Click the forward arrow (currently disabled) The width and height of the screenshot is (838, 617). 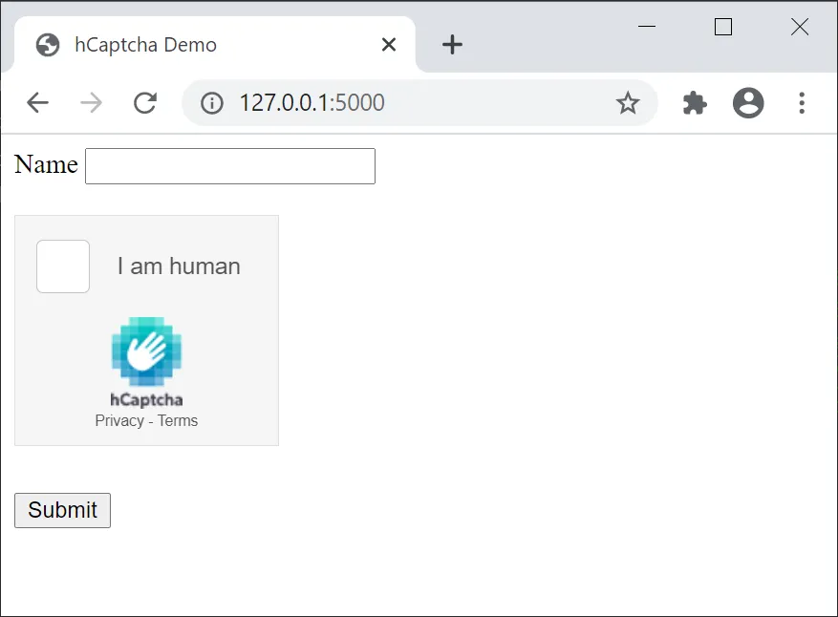point(91,102)
